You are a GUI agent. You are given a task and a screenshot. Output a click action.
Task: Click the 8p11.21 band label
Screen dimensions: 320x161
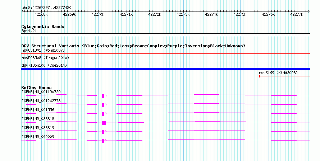pyautogui.click(x=29, y=31)
